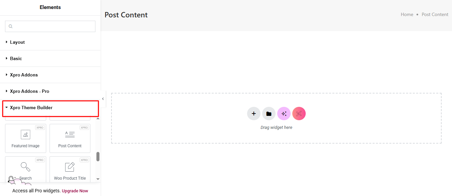
Task: Expand the Basic widgets category
Action: pos(16,59)
